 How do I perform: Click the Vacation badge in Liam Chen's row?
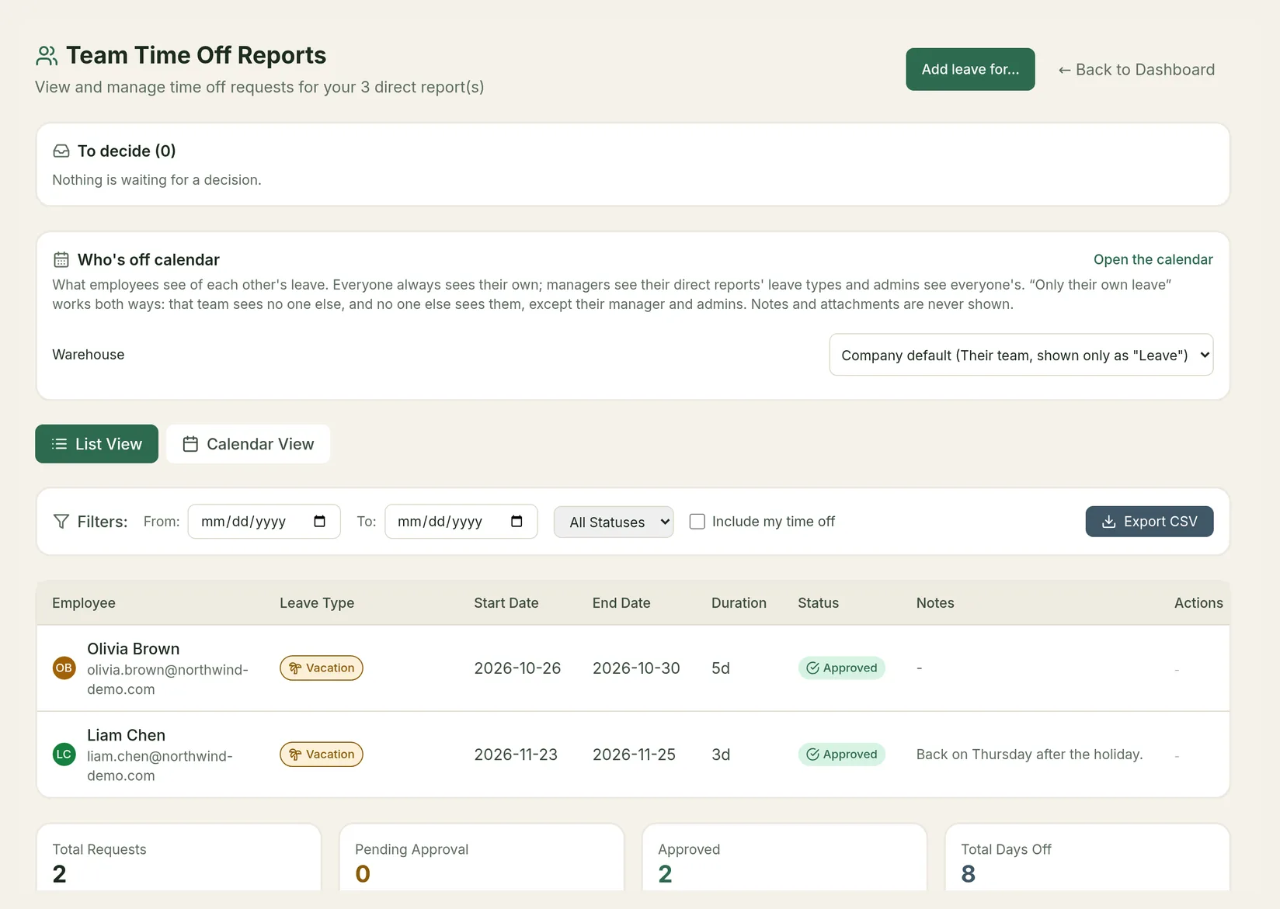322,754
